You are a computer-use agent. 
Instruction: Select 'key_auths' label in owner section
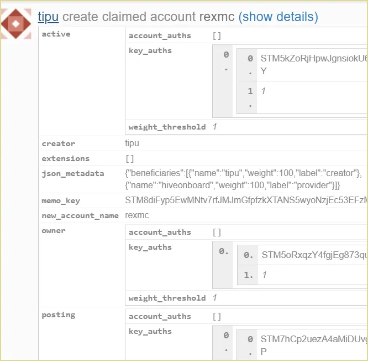click(x=150, y=247)
